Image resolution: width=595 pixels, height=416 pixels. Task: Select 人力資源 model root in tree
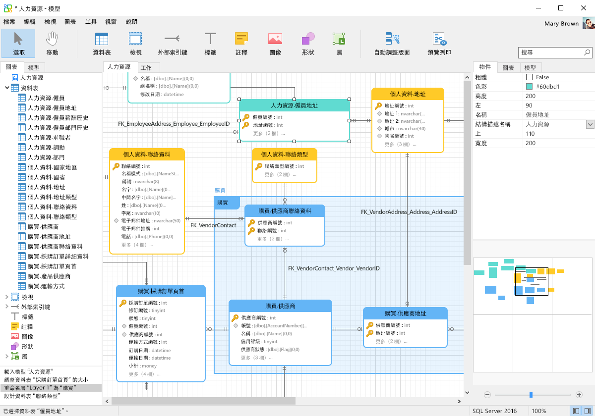click(x=27, y=78)
